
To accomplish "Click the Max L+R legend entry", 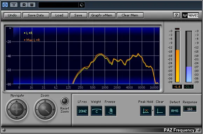I will click(x=32, y=40).
